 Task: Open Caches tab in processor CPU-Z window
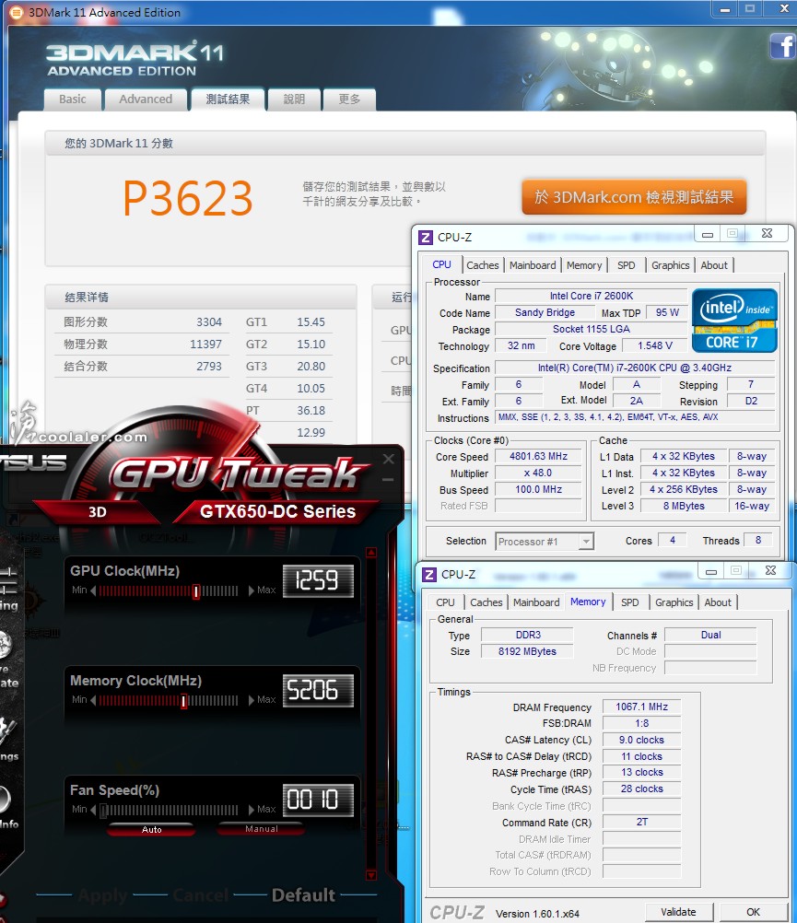coord(483,265)
